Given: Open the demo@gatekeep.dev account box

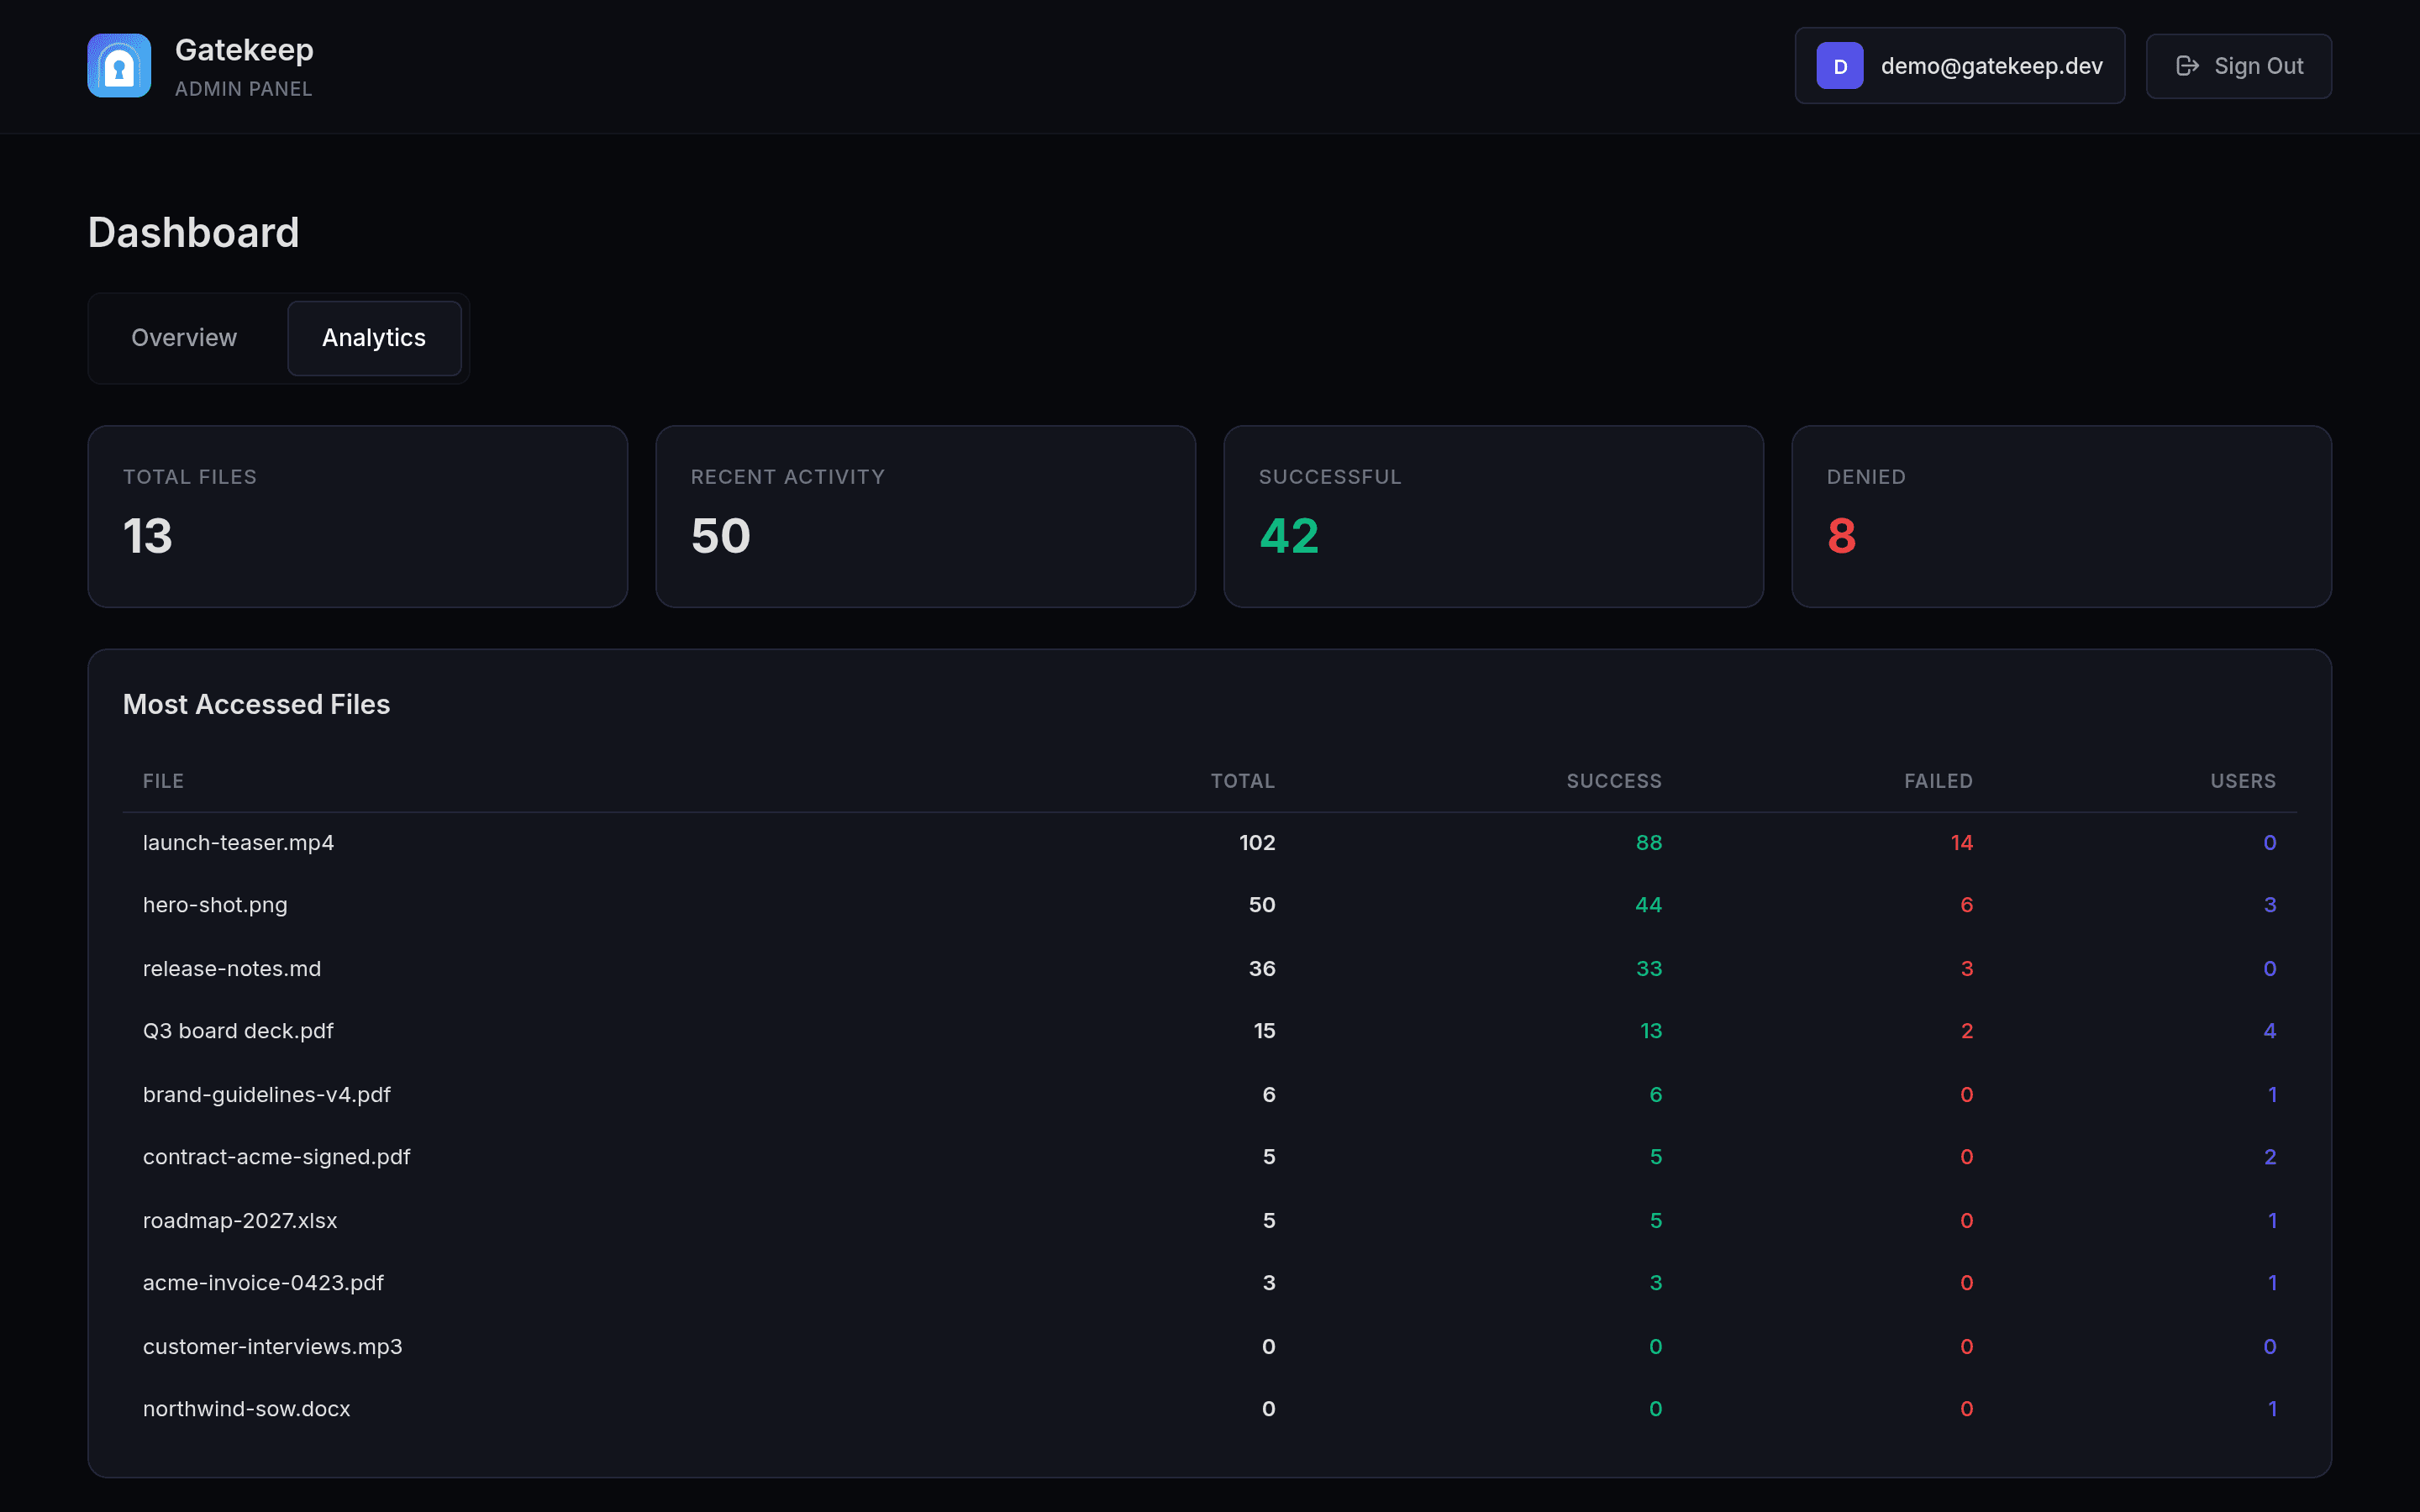Looking at the screenshot, I should (x=1959, y=66).
